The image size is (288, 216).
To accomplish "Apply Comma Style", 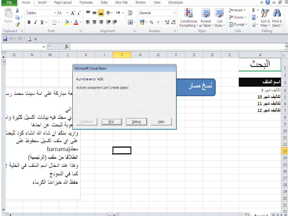I will (158, 22).
